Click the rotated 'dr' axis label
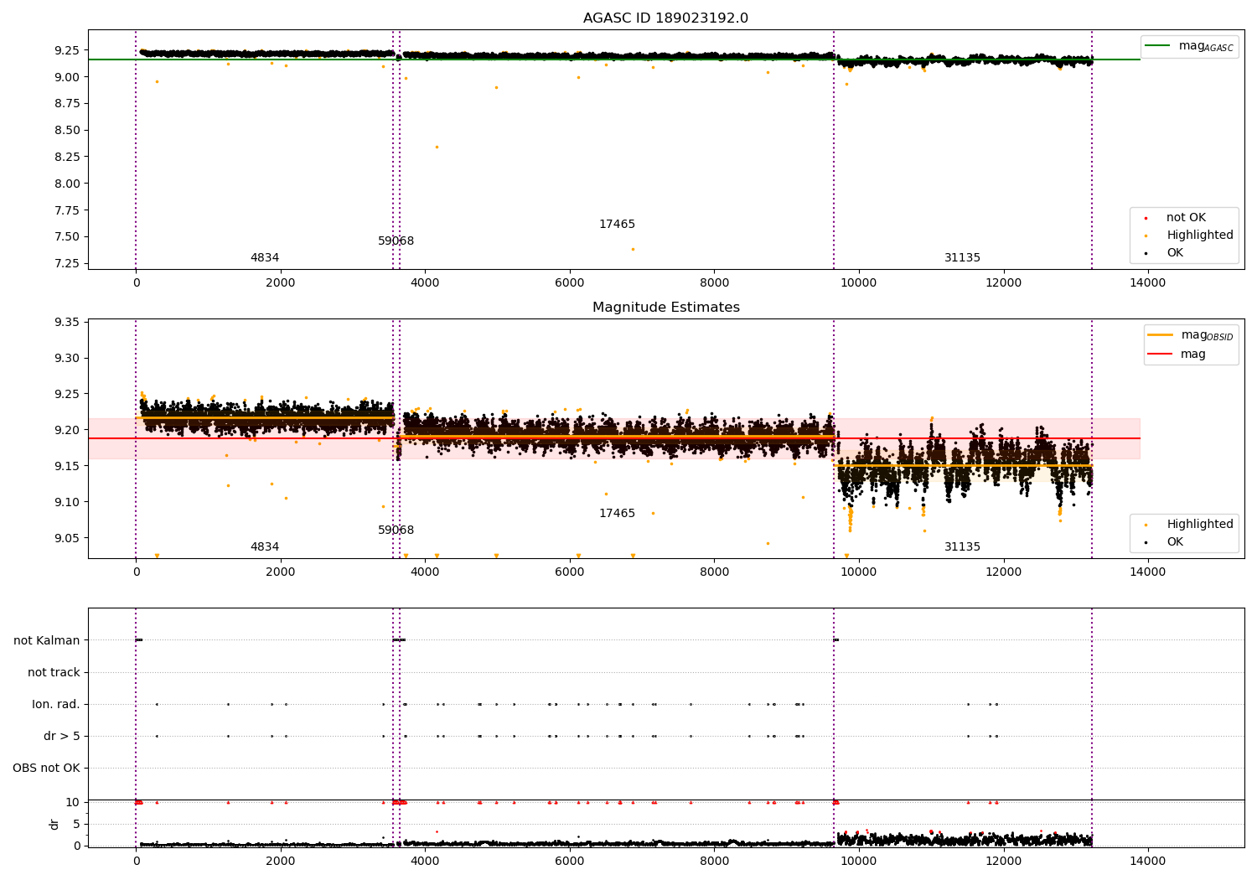Viewport: 1257px width, 880px height. click(54, 824)
